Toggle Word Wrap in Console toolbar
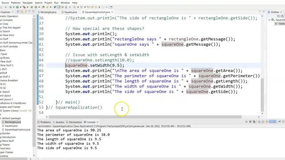 coord(267,122)
